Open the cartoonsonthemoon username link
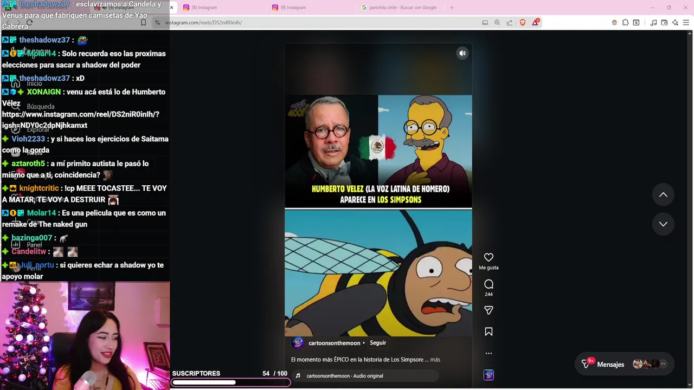The width and height of the screenshot is (694, 390). (x=334, y=343)
